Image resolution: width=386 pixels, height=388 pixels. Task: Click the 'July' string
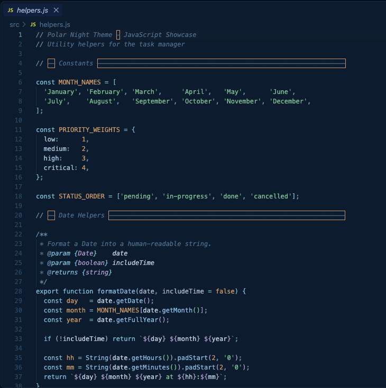[x=55, y=101]
